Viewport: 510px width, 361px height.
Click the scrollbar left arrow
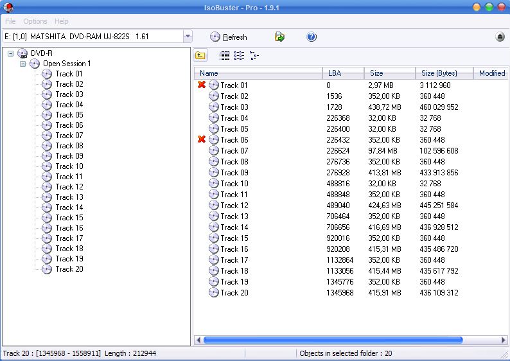tap(198, 340)
